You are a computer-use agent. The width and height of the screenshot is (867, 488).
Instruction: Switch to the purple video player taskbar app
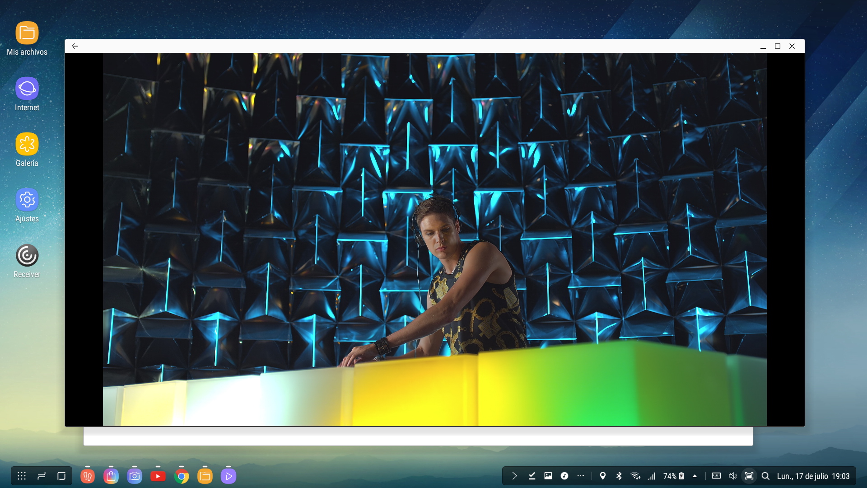pos(228,476)
